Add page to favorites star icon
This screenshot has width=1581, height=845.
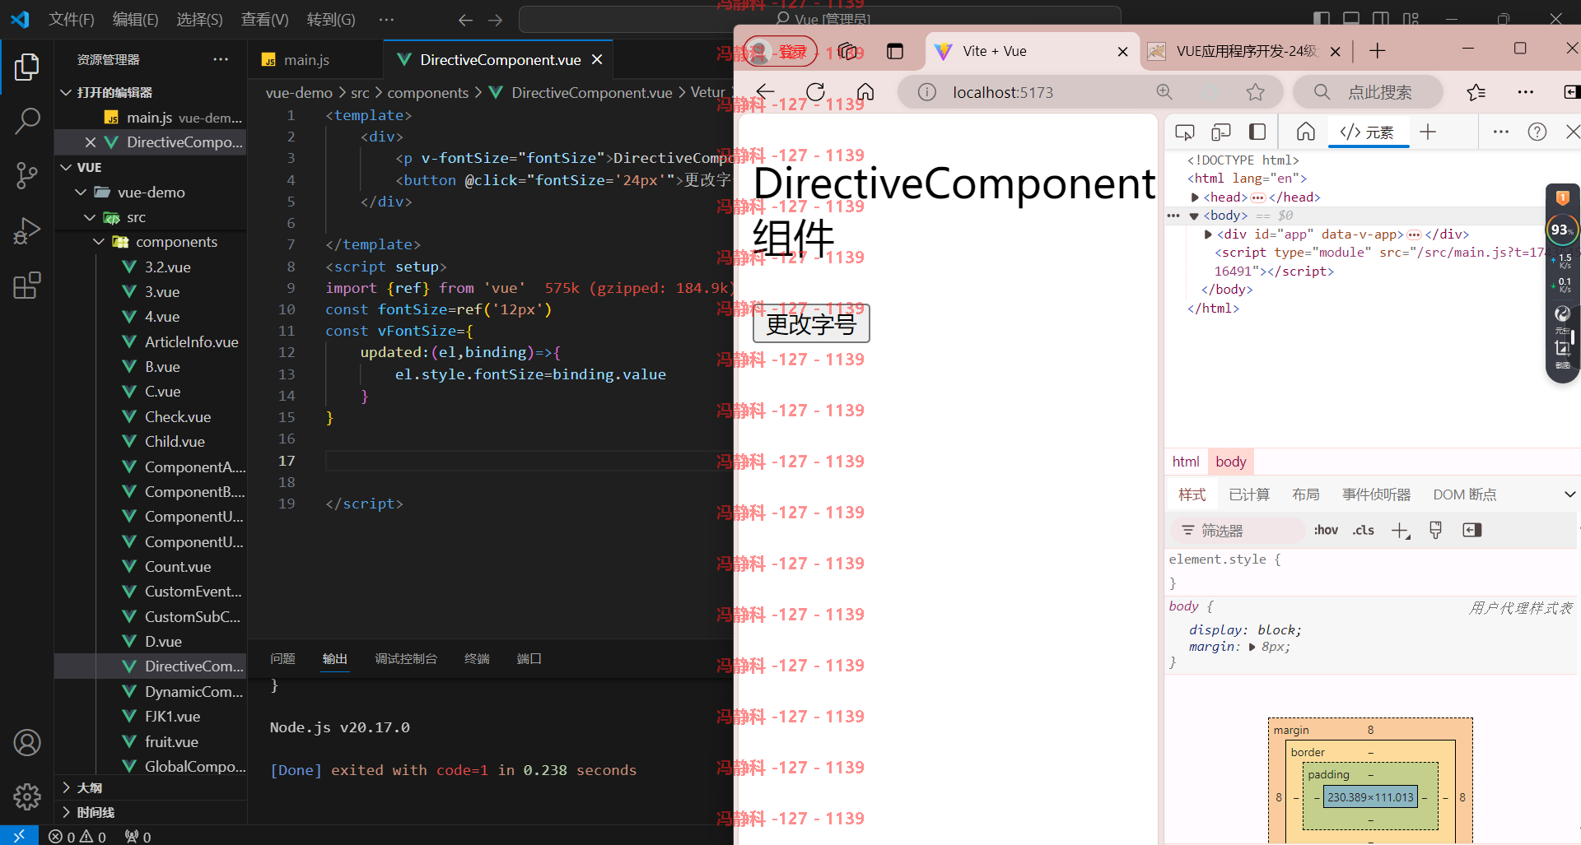coord(1255,92)
